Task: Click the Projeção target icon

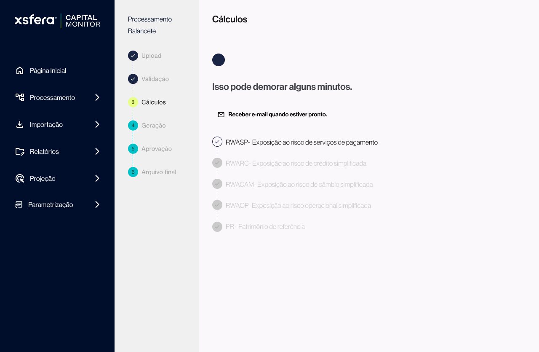Action: pyautogui.click(x=20, y=178)
